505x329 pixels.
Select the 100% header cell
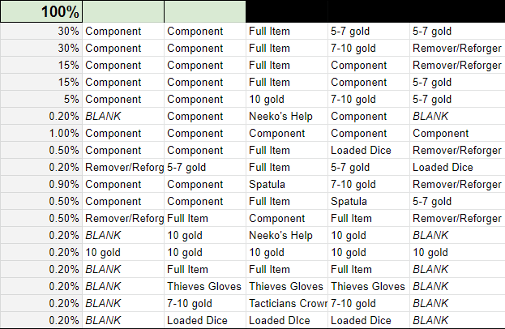pos(41,11)
